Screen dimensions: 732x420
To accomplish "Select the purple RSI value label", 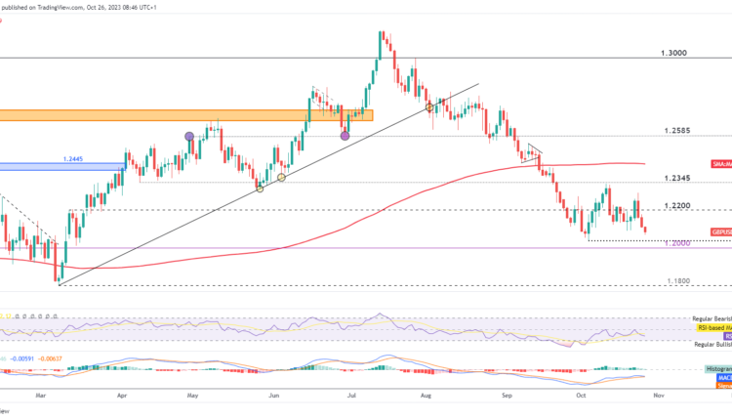I will 725,336.
